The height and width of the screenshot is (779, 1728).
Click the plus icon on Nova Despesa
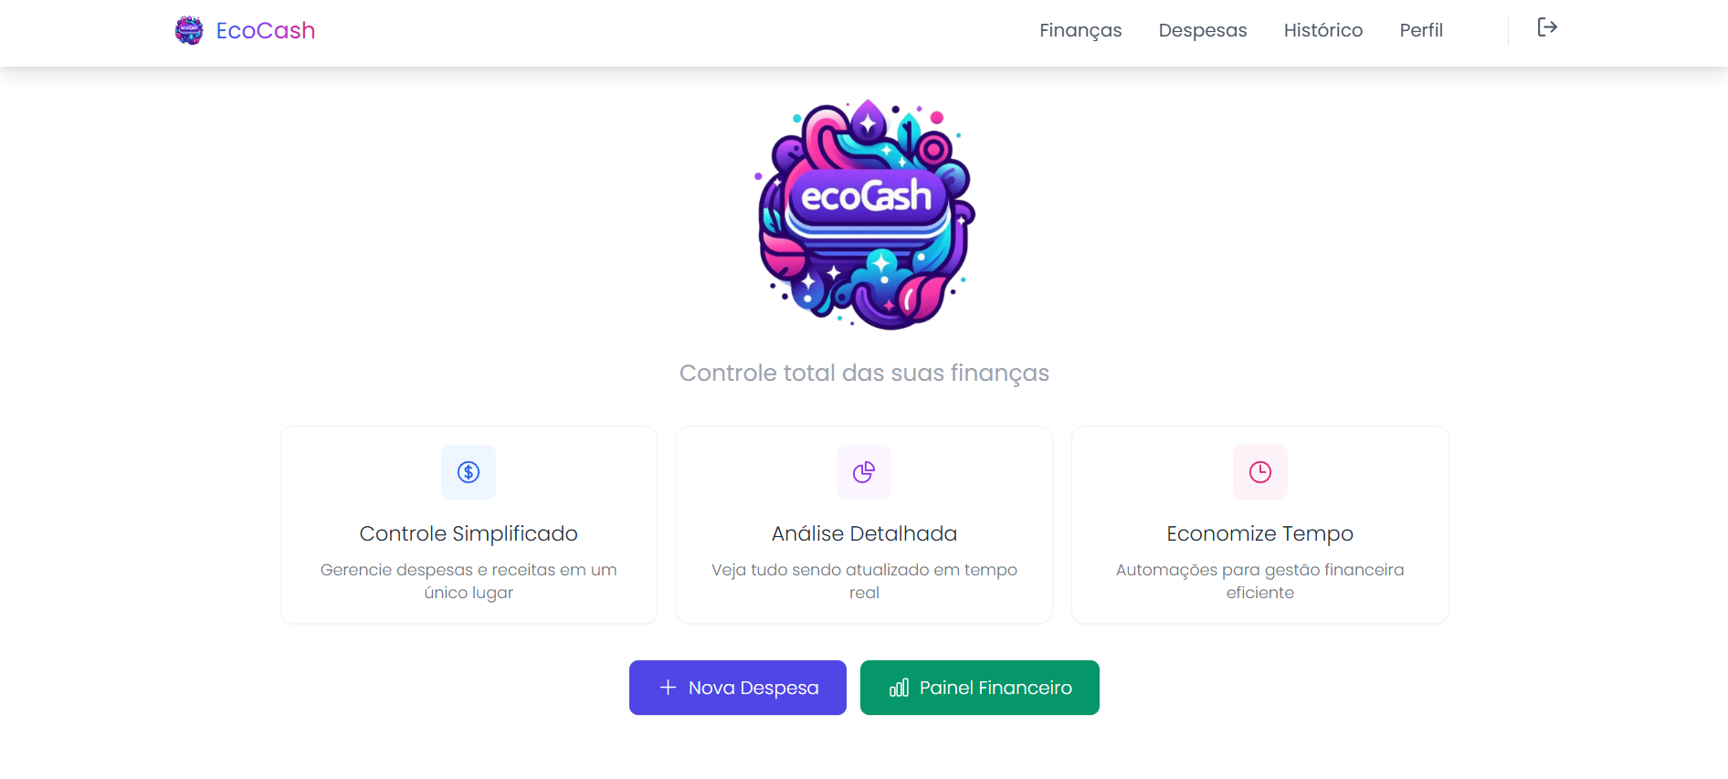point(669,688)
